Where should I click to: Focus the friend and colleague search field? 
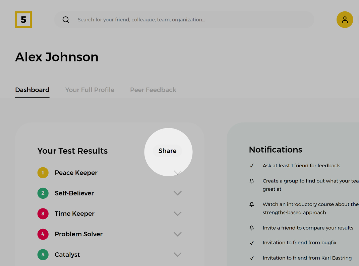[191, 20]
